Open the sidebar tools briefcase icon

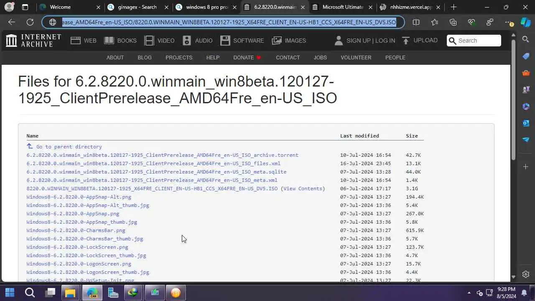tap(526, 73)
